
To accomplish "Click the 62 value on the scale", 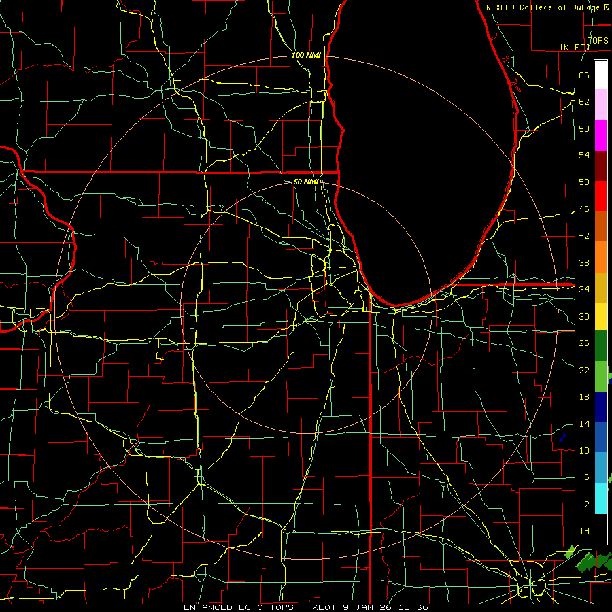I will click(584, 102).
